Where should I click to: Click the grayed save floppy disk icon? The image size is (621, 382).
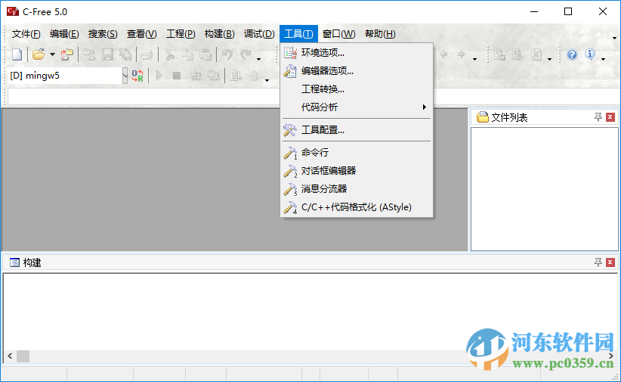click(107, 54)
